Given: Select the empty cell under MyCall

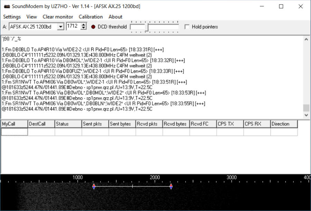Looking at the screenshot, I should pyautogui.click(x=14, y=132).
